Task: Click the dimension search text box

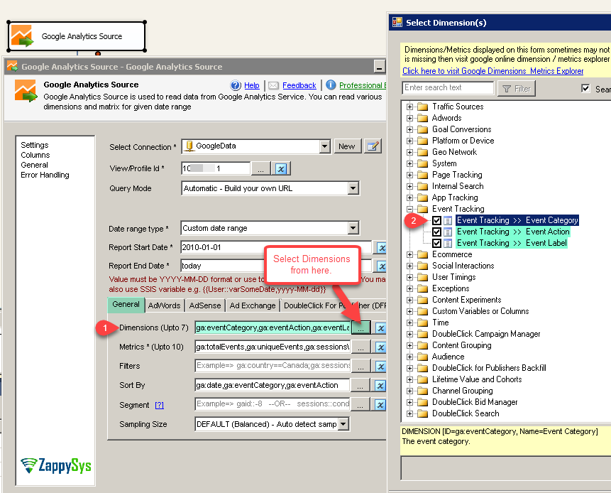Action: (448, 88)
